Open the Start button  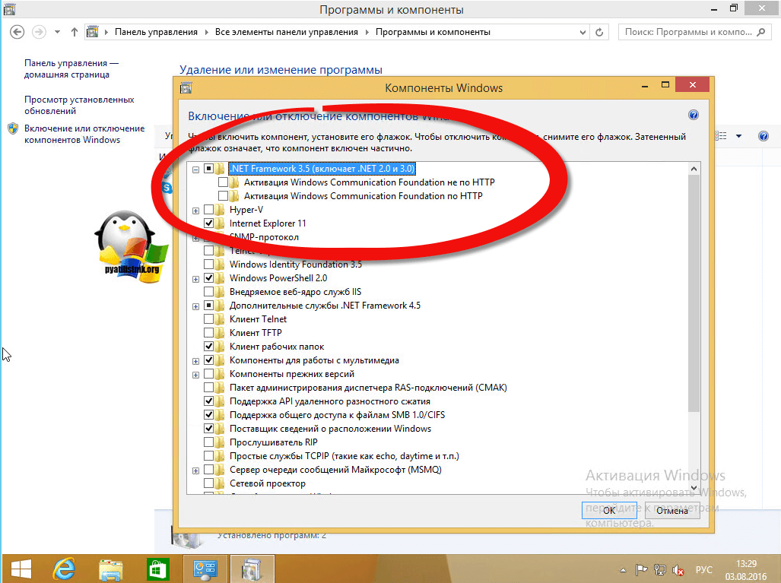point(21,569)
